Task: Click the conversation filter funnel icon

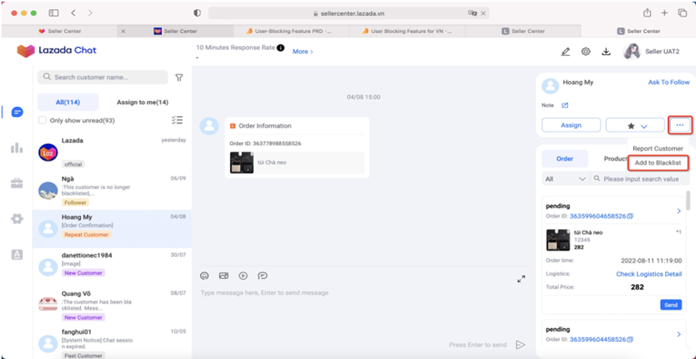Action: (x=179, y=78)
